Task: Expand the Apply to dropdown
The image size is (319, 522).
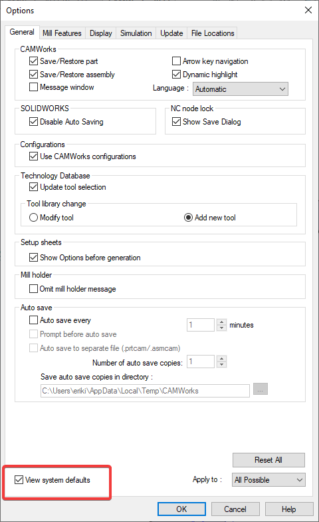Action: [x=268, y=480]
